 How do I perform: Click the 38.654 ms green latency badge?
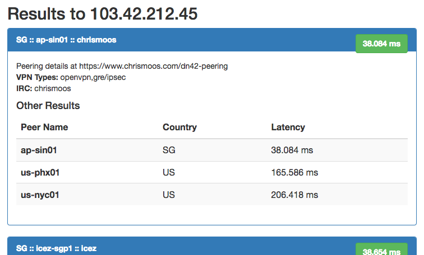point(381,249)
